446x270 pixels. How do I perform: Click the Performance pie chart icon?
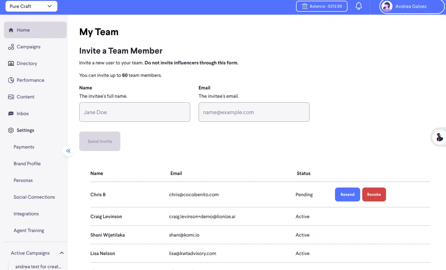[11, 80]
